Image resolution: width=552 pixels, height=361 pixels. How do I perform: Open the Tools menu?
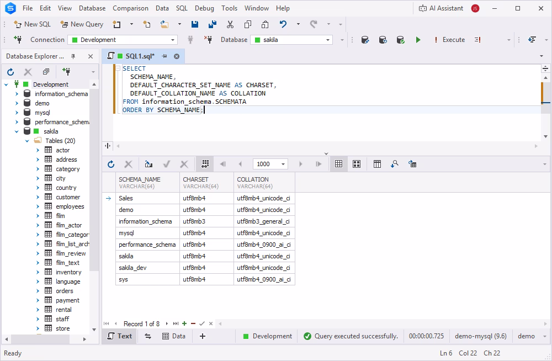(229, 8)
